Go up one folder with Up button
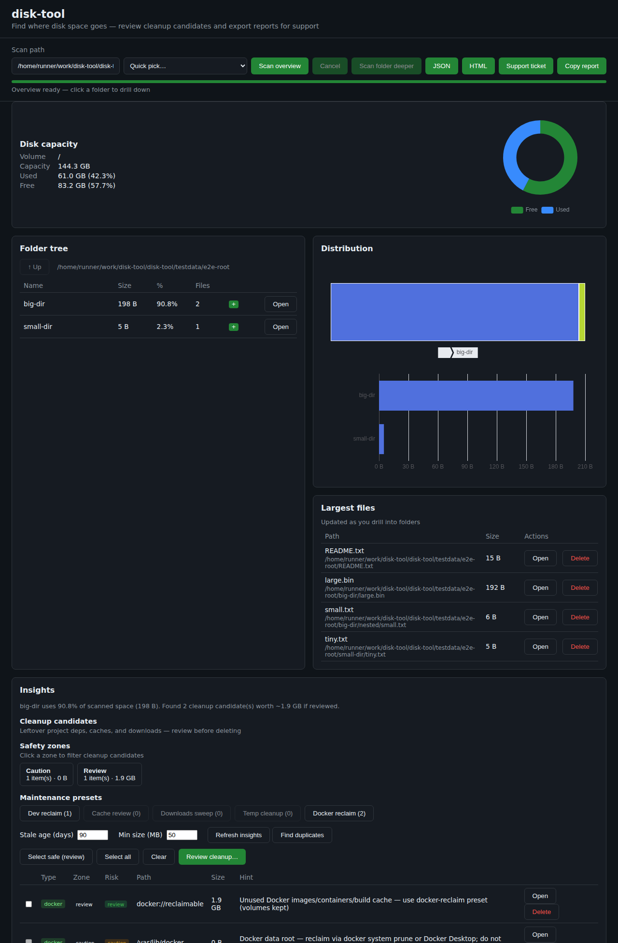The height and width of the screenshot is (943, 618). tap(34, 267)
